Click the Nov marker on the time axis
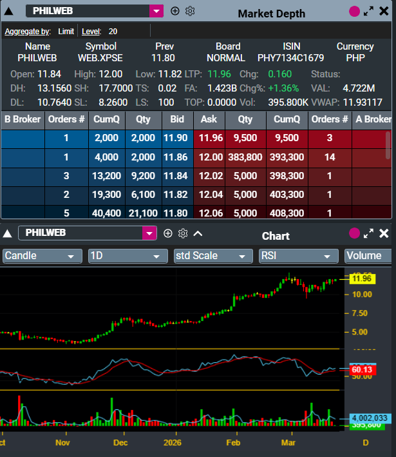396x457 pixels. point(62,443)
